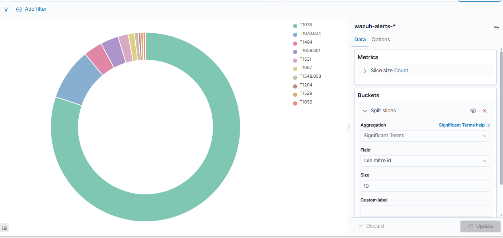This screenshot has height=238, width=503.
Task: Select the Data tab
Action: (360, 40)
